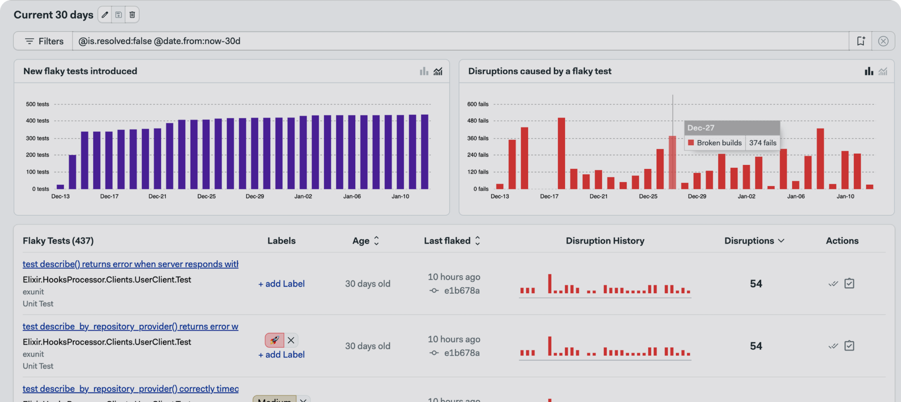Switch Disruptions chart to line chart view
Viewport: 901px width, 402px height.
click(883, 71)
